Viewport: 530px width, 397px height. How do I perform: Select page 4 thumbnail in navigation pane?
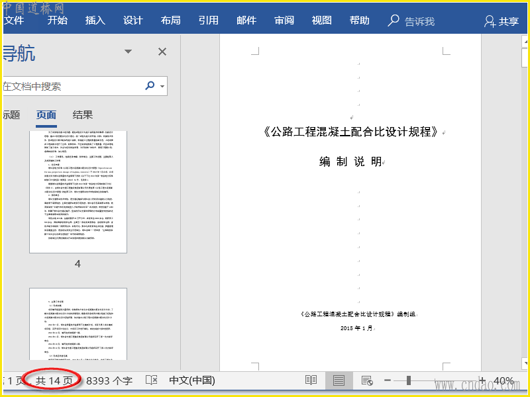[x=78, y=192]
